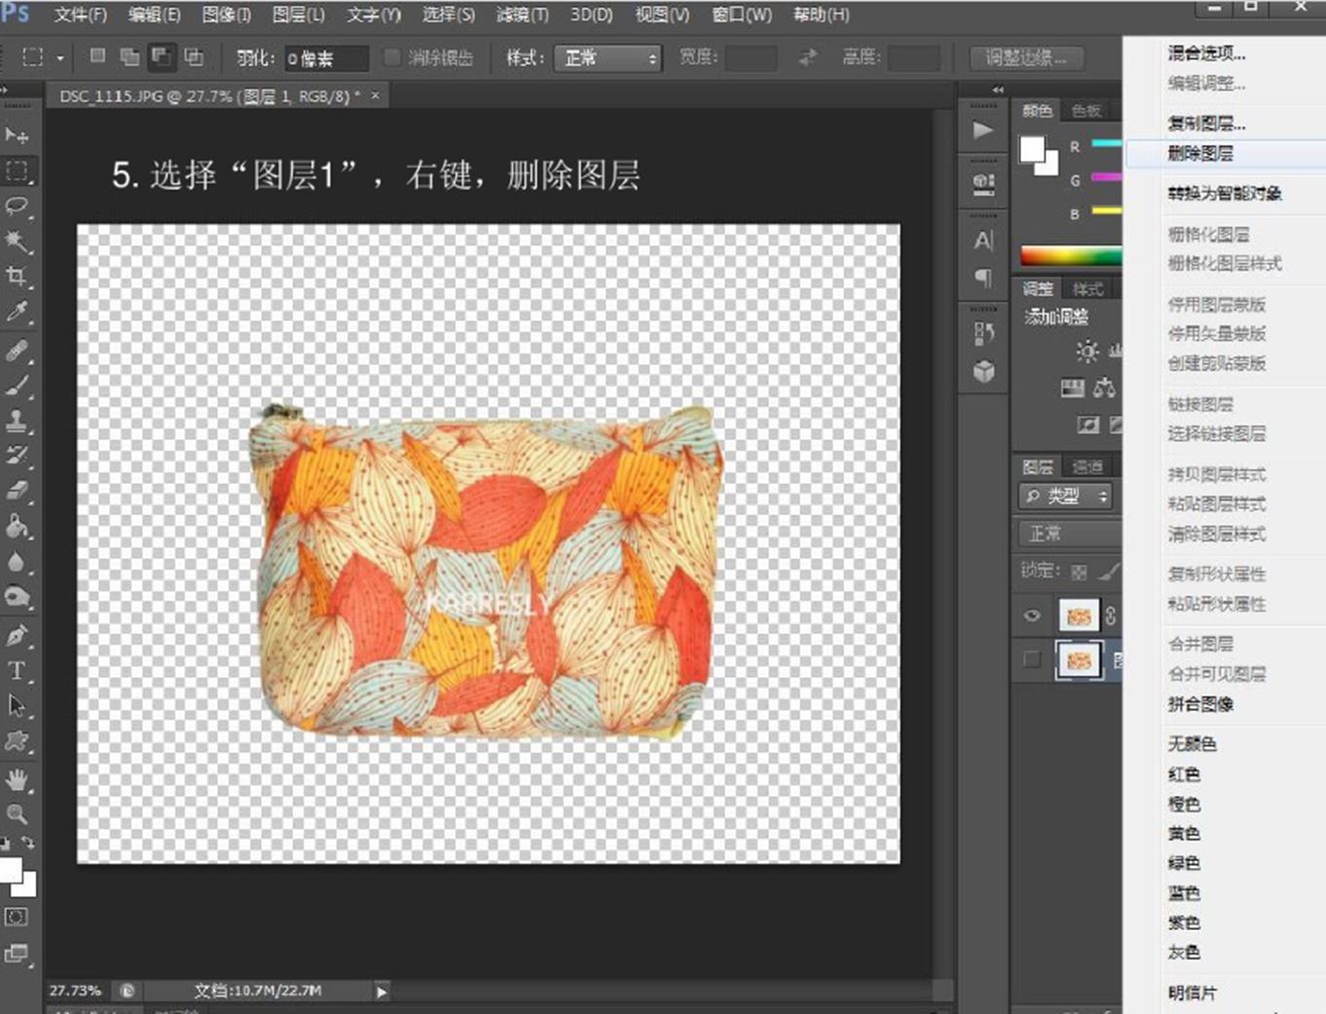
Task: Open the 滤镜(T) menu
Action: [522, 15]
